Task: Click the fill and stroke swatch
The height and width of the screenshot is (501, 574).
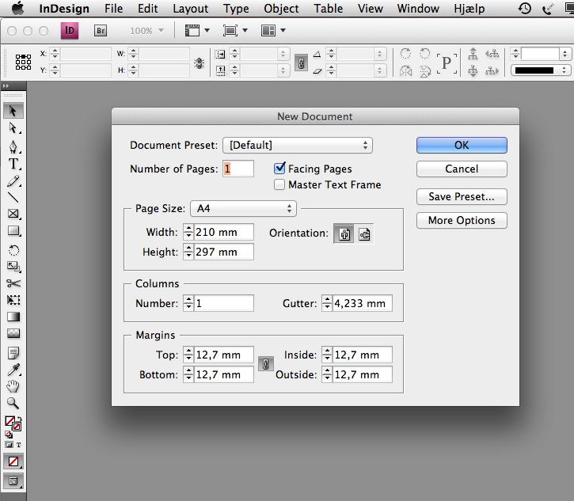Action: click(13, 423)
